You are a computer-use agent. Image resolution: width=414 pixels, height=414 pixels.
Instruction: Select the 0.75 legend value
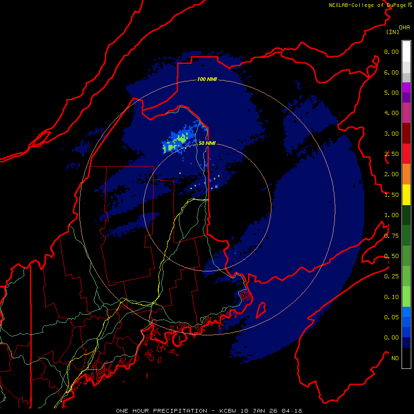391,236
